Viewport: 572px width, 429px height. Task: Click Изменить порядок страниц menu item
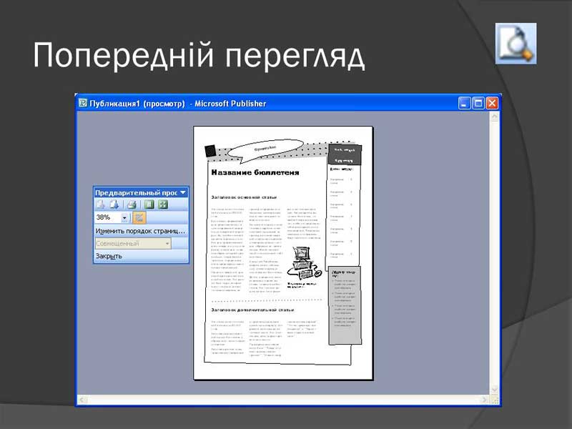(x=140, y=231)
